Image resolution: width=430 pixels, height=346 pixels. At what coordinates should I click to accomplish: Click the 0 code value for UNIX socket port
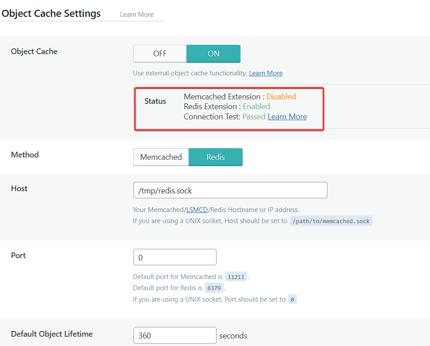(x=292, y=299)
